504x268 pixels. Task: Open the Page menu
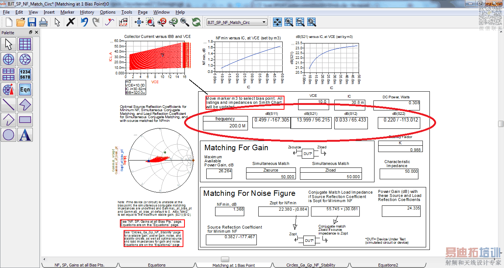click(x=143, y=12)
